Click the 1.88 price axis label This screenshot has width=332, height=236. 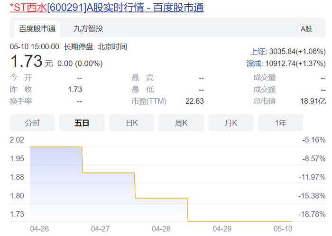17,177
